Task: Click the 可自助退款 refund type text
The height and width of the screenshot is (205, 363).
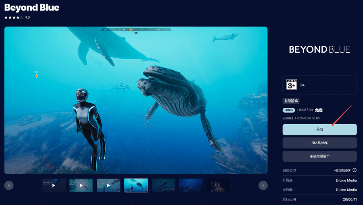Action: (x=342, y=170)
